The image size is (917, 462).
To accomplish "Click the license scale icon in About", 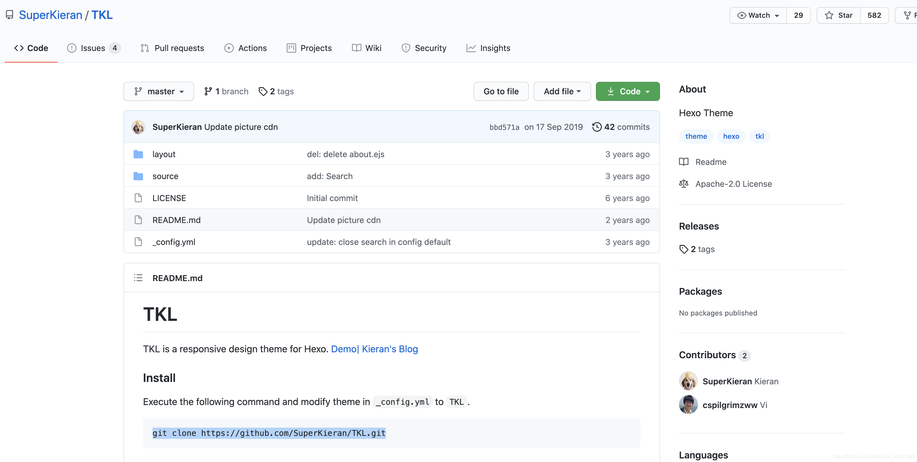I will tap(683, 184).
